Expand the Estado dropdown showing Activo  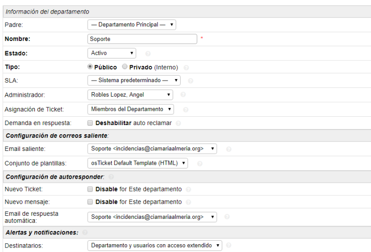coord(112,53)
